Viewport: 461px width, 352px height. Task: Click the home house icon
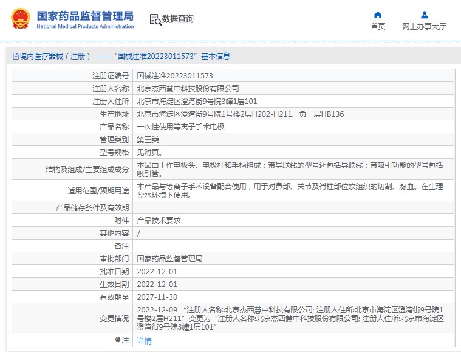coord(378,15)
